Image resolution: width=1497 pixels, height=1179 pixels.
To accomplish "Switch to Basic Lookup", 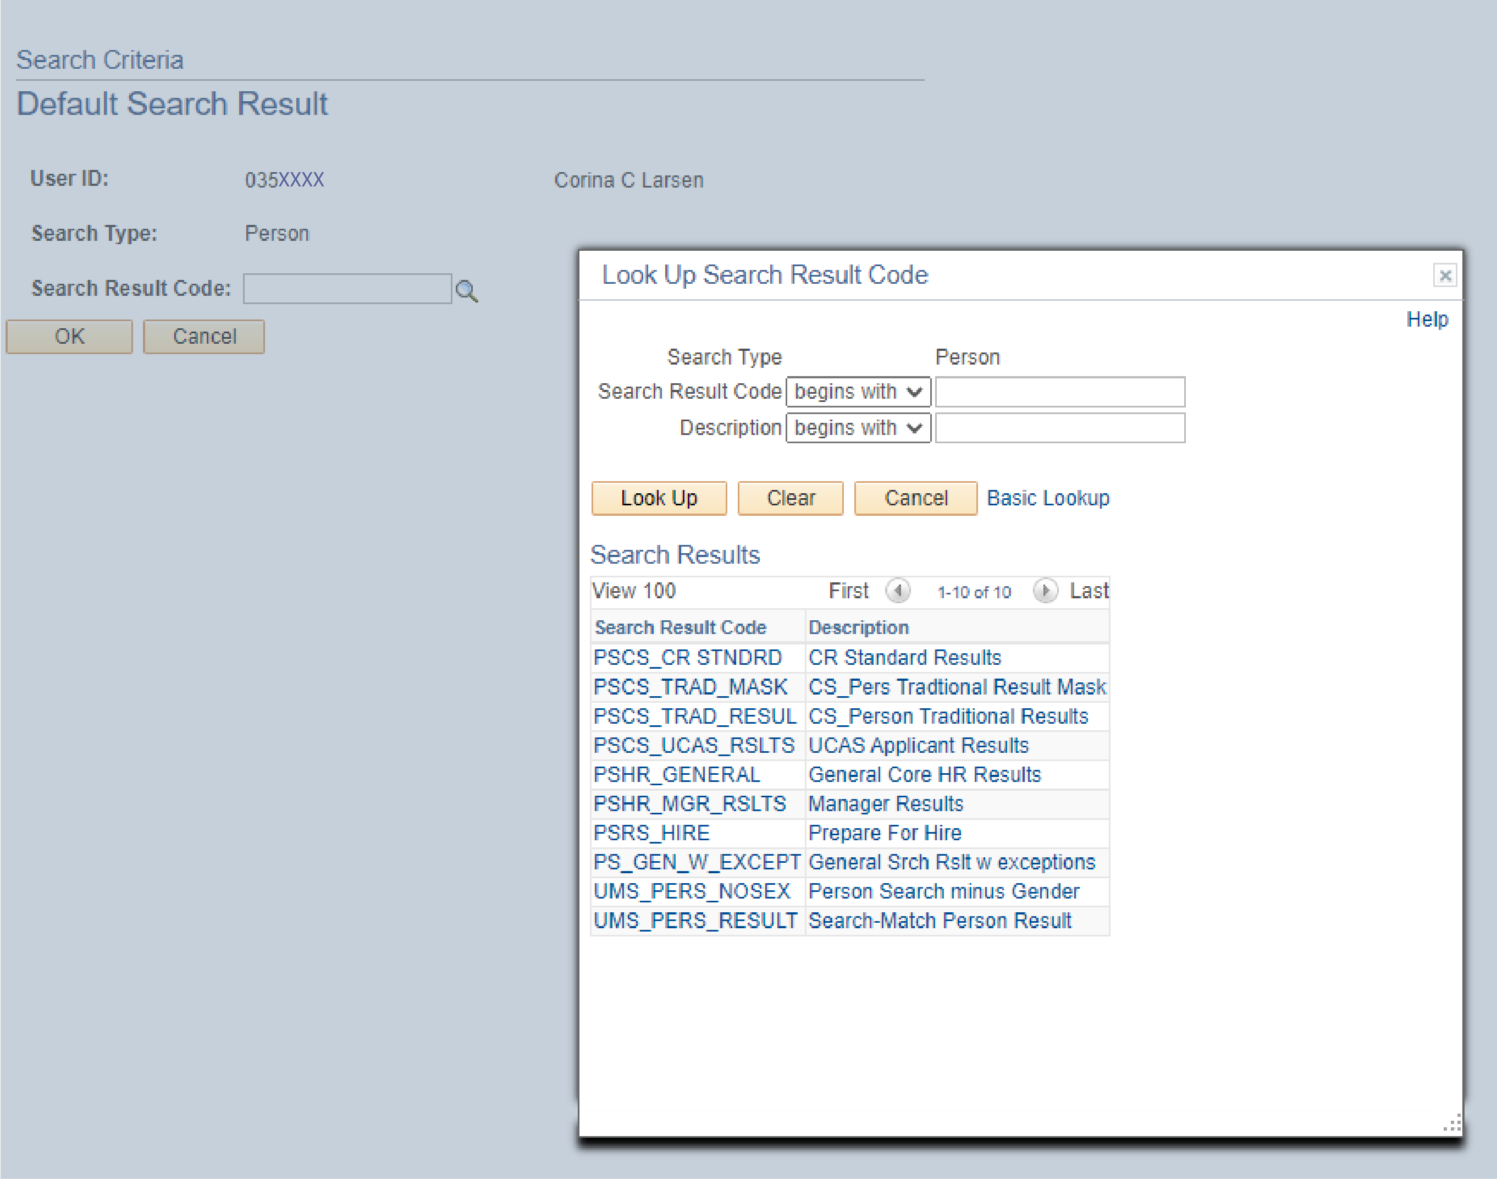I will pyautogui.click(x=1048, y=498).
